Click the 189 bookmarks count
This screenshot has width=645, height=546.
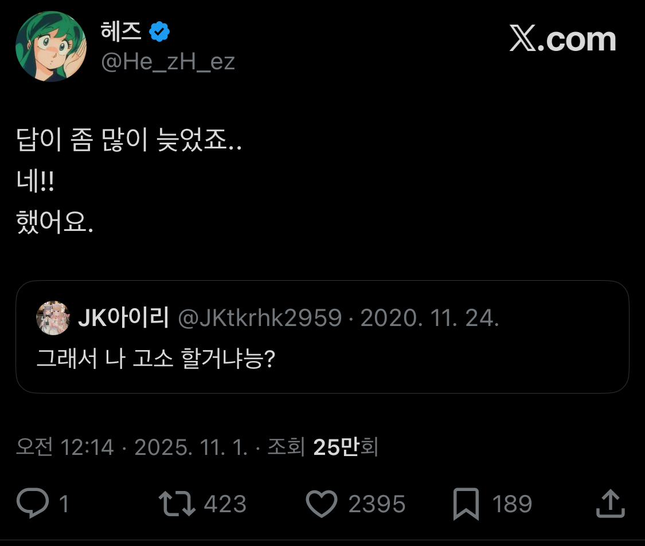click(512, 504)
